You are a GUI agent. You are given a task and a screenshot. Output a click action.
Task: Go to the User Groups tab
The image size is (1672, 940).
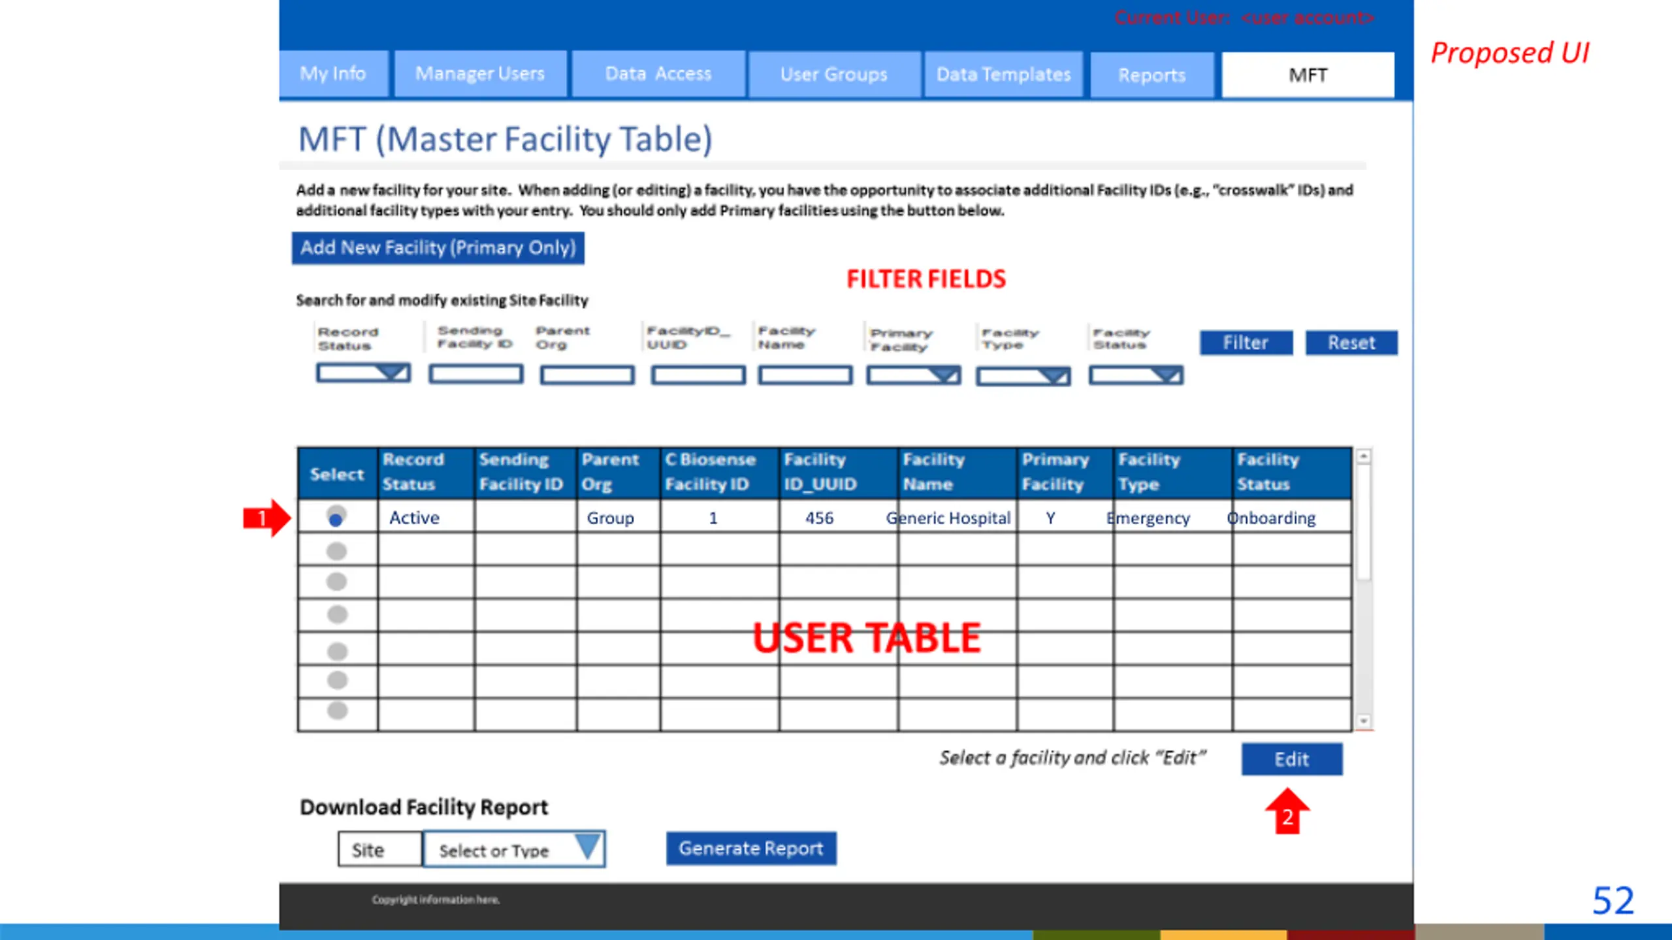pyautogui.click(x=833, y=74)
